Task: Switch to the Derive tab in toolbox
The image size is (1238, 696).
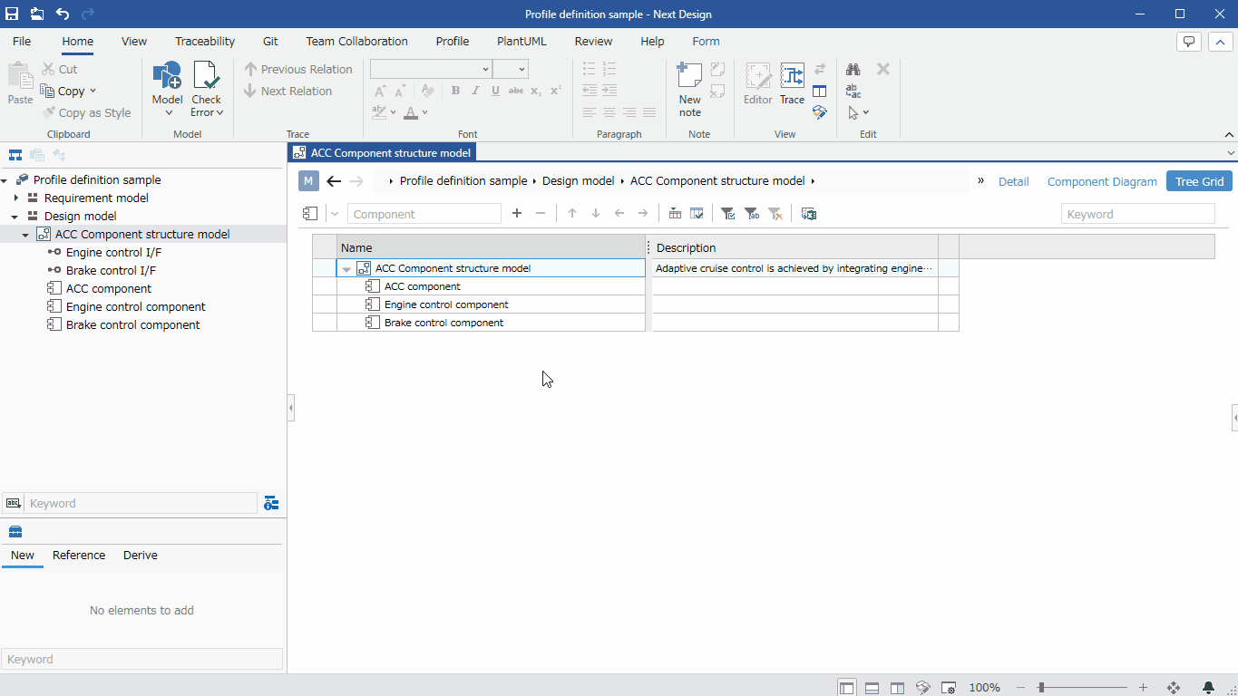Action: tap(141, 555)
